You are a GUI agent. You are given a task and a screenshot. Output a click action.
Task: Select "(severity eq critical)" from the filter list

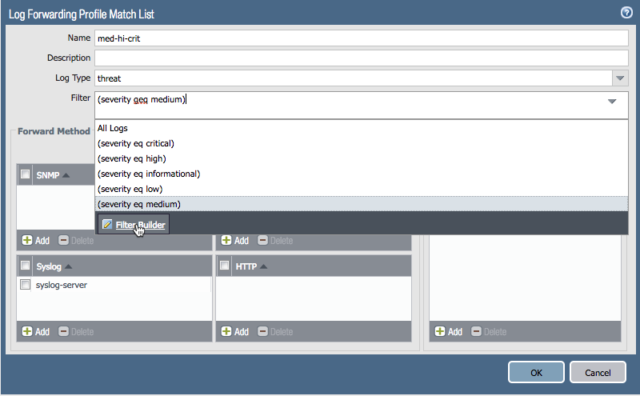[x=136, y=143]
